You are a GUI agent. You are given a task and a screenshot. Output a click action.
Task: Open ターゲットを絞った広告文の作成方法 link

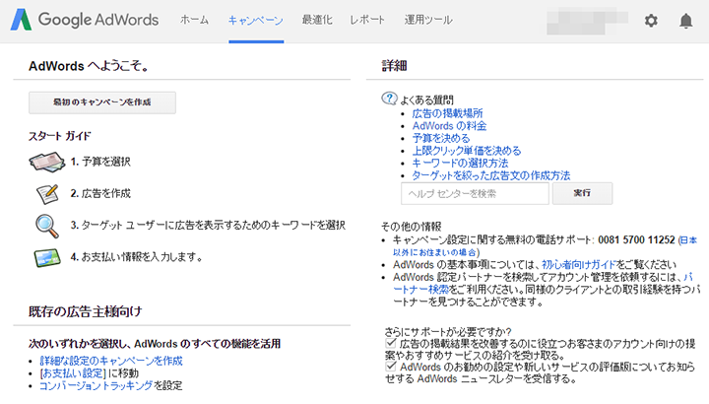coord(491,175)
